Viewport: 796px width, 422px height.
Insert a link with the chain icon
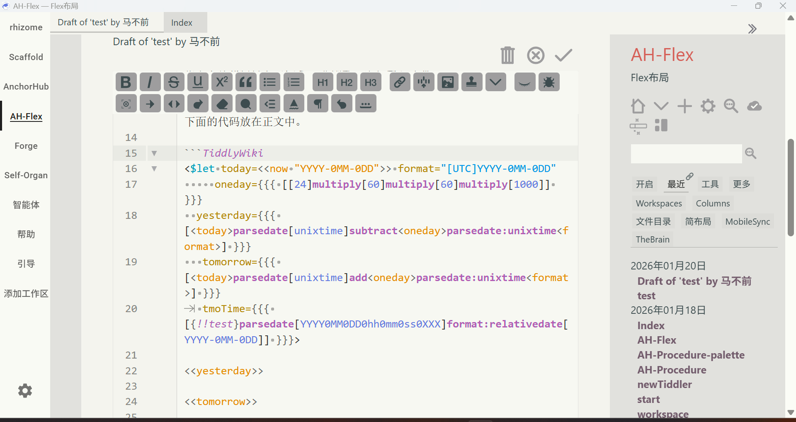click(400, 82)
